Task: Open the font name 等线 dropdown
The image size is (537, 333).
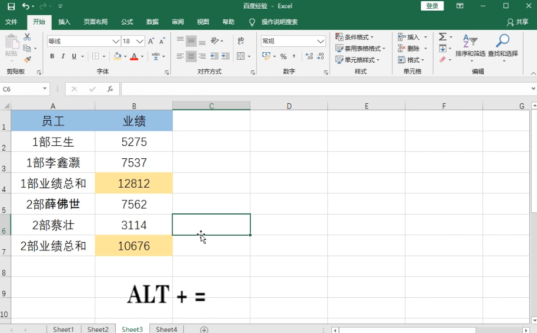Action: (116, 42)
